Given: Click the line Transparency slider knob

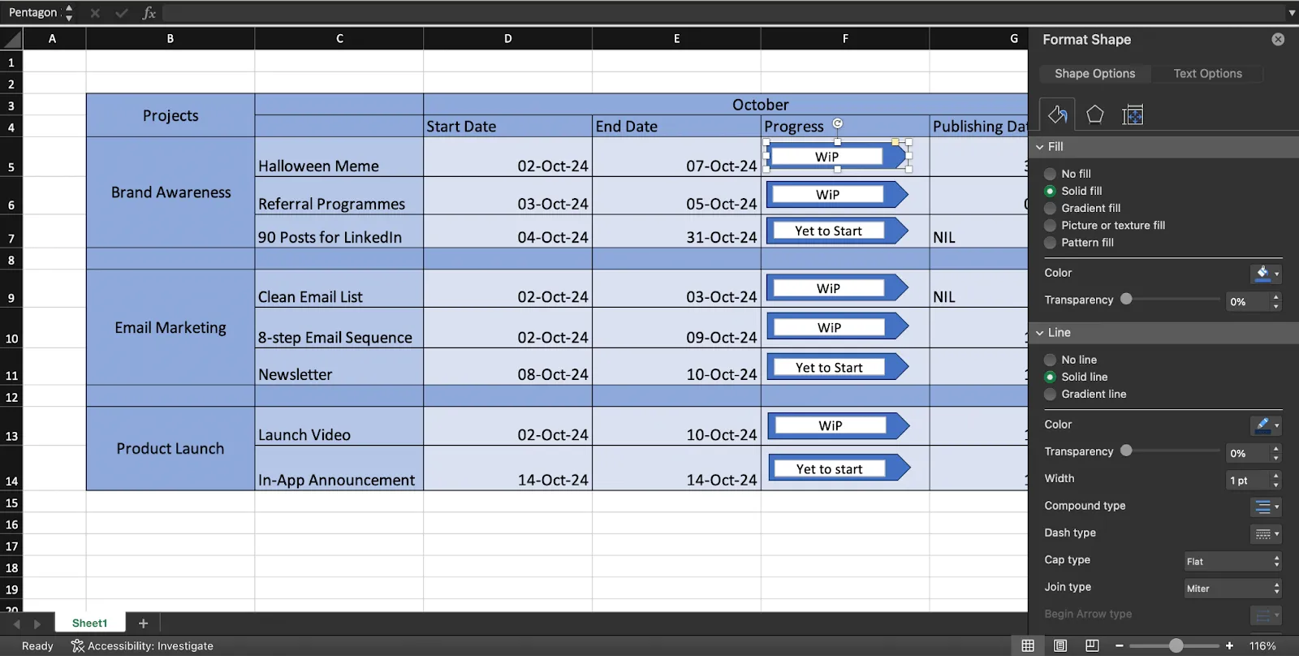Looking at the screenshot, I should (x=1126, y=451).
